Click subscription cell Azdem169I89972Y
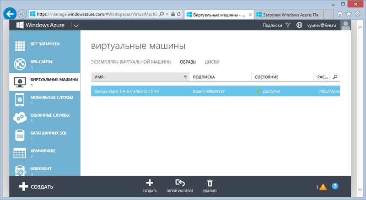 point(209,91)
